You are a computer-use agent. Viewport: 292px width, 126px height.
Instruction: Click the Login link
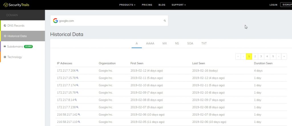coord(273,5)
